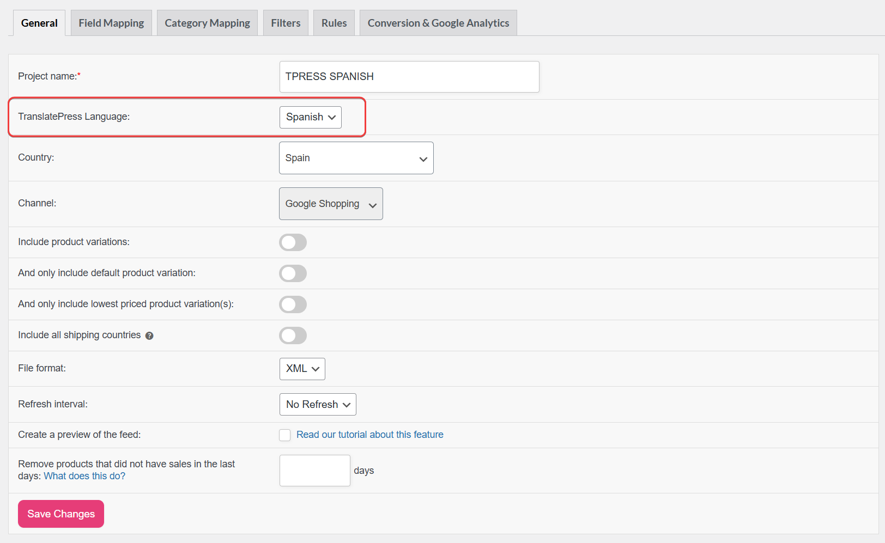Open the TranslatePress Language dropdown
The width and height of the screenshot is (885, 543).
[x=310, y=117]
